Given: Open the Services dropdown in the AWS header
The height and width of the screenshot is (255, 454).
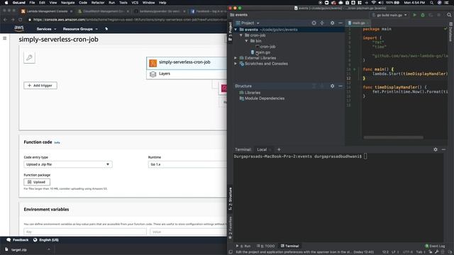Looking at the screenshot, I should [46, 29].
